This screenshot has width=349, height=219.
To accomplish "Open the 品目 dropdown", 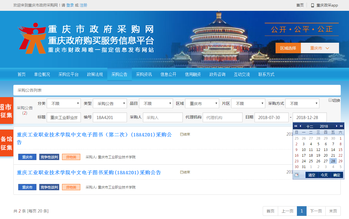I will coord(156,104).
